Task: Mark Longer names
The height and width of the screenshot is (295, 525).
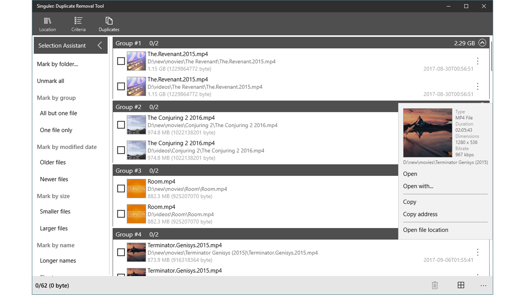Action: click(x=58, y=261)
